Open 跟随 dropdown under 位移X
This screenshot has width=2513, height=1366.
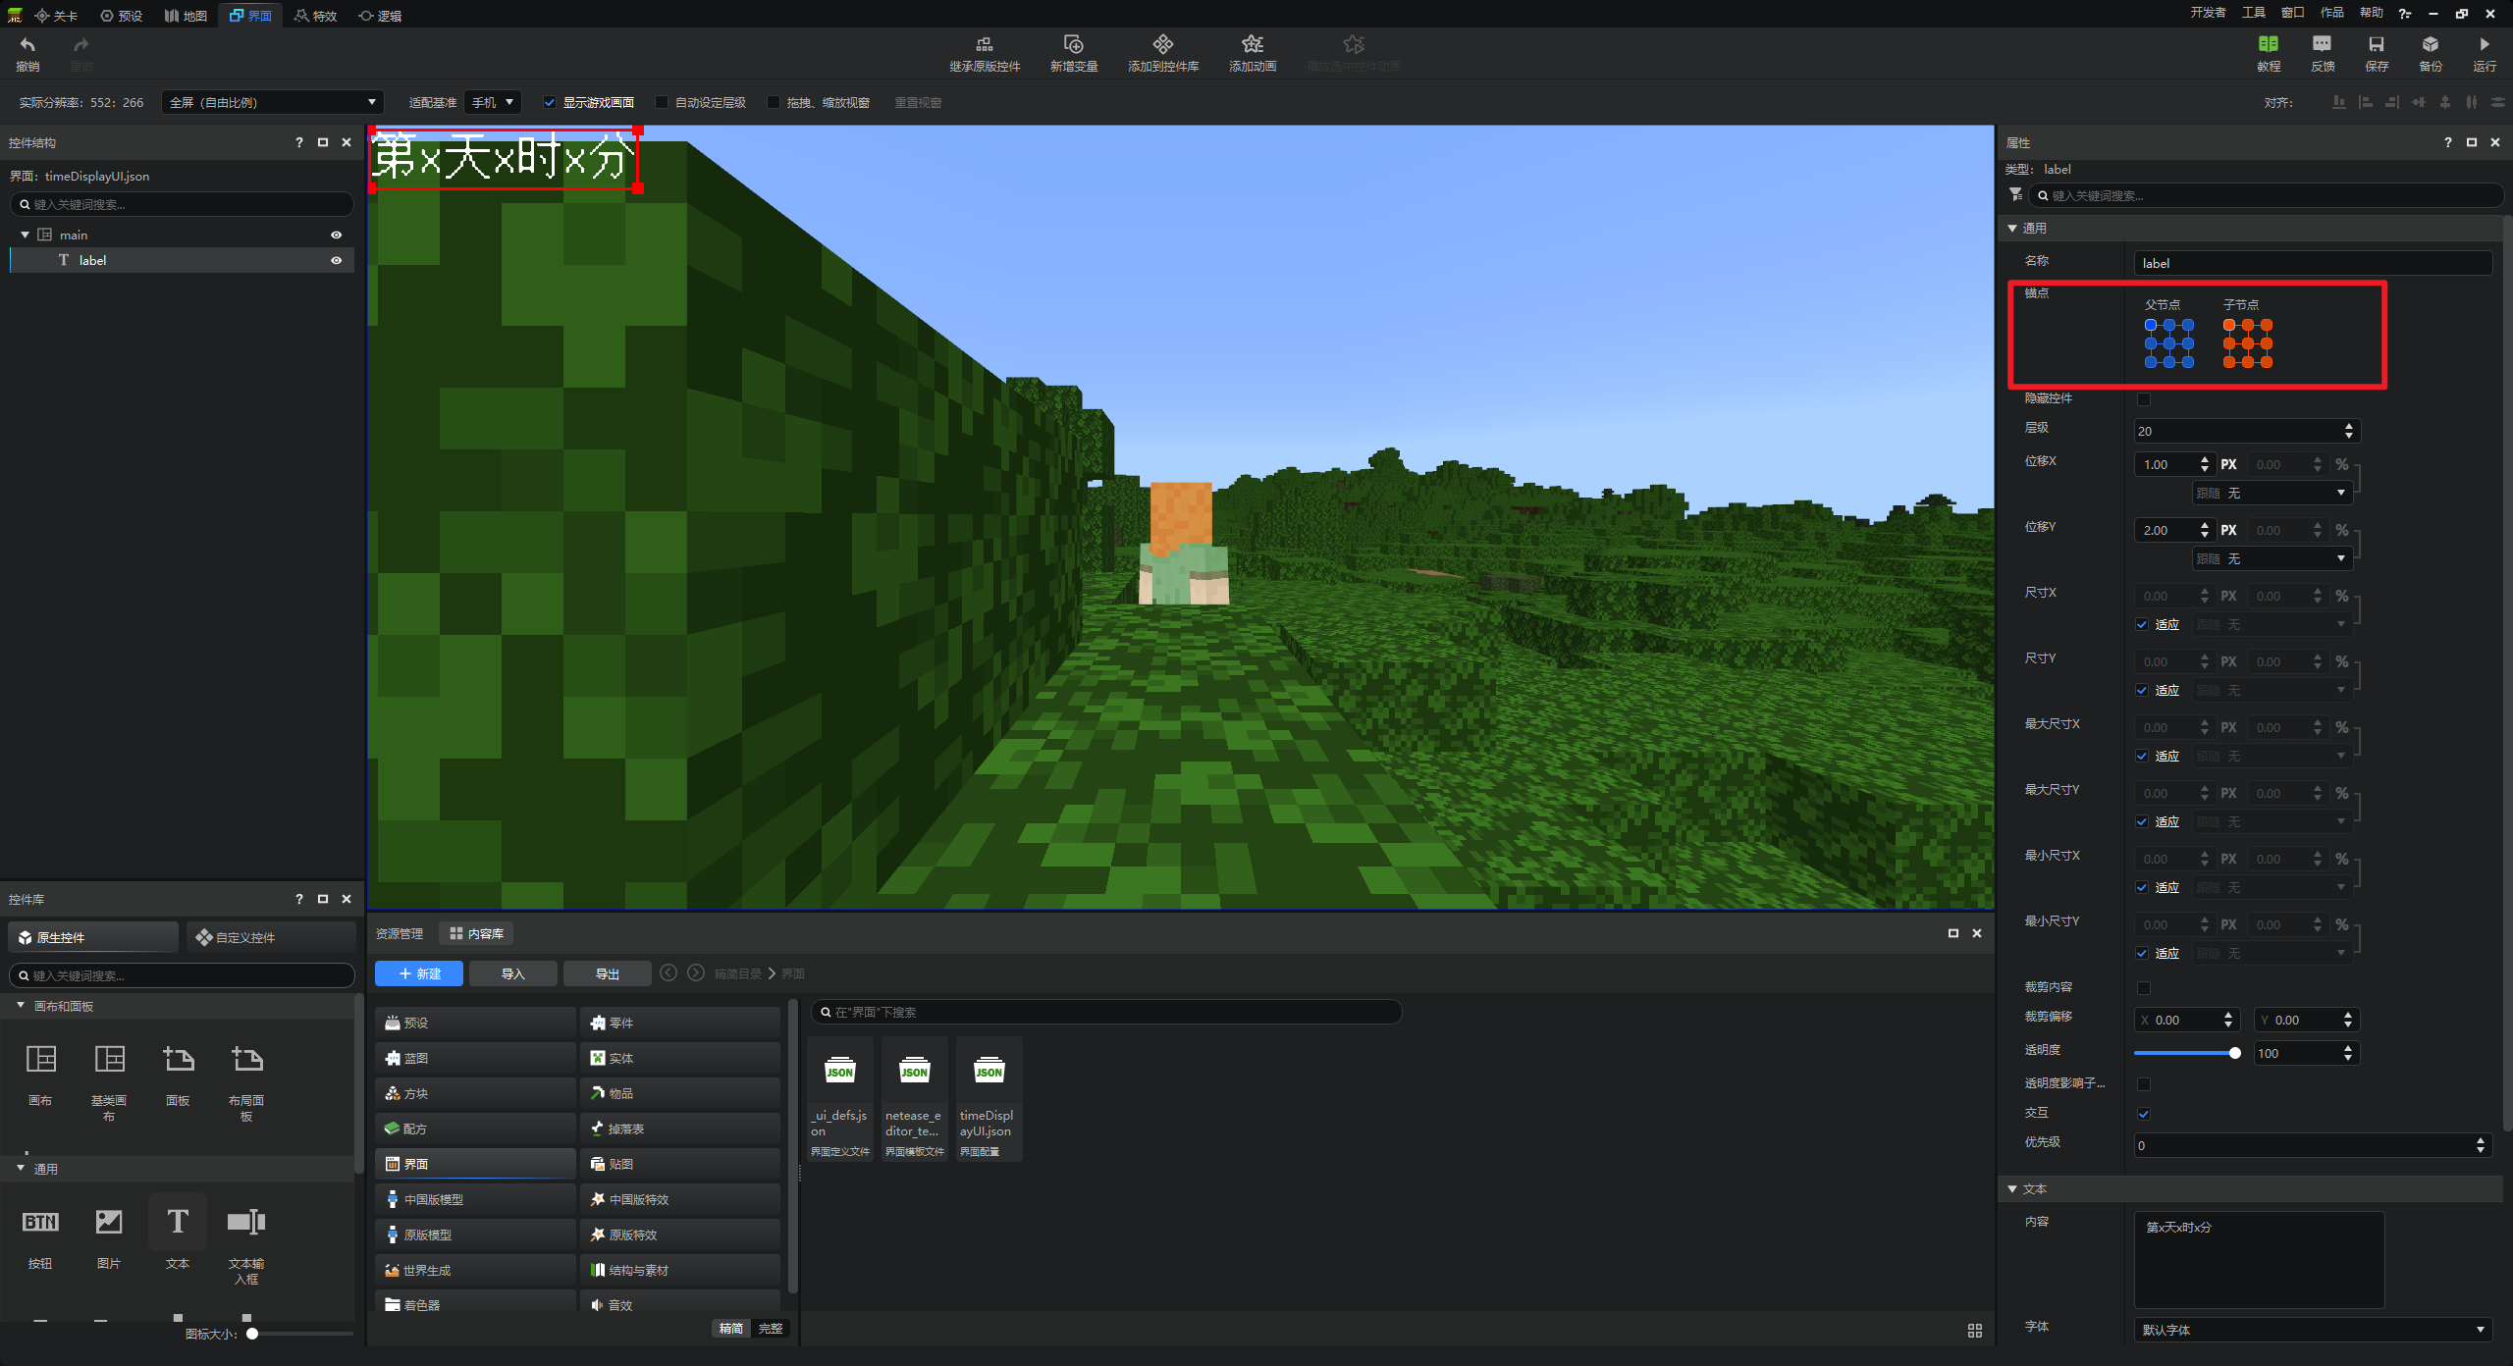coord(2272,493)
